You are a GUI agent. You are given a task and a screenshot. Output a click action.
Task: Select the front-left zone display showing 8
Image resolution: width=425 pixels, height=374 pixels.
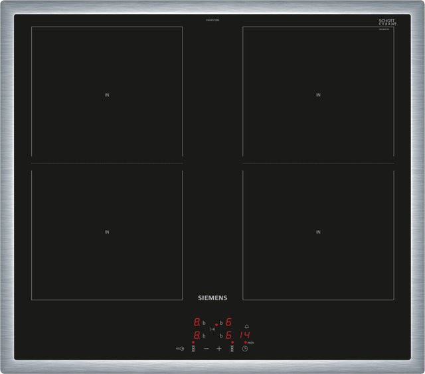[x=197, y=335]
